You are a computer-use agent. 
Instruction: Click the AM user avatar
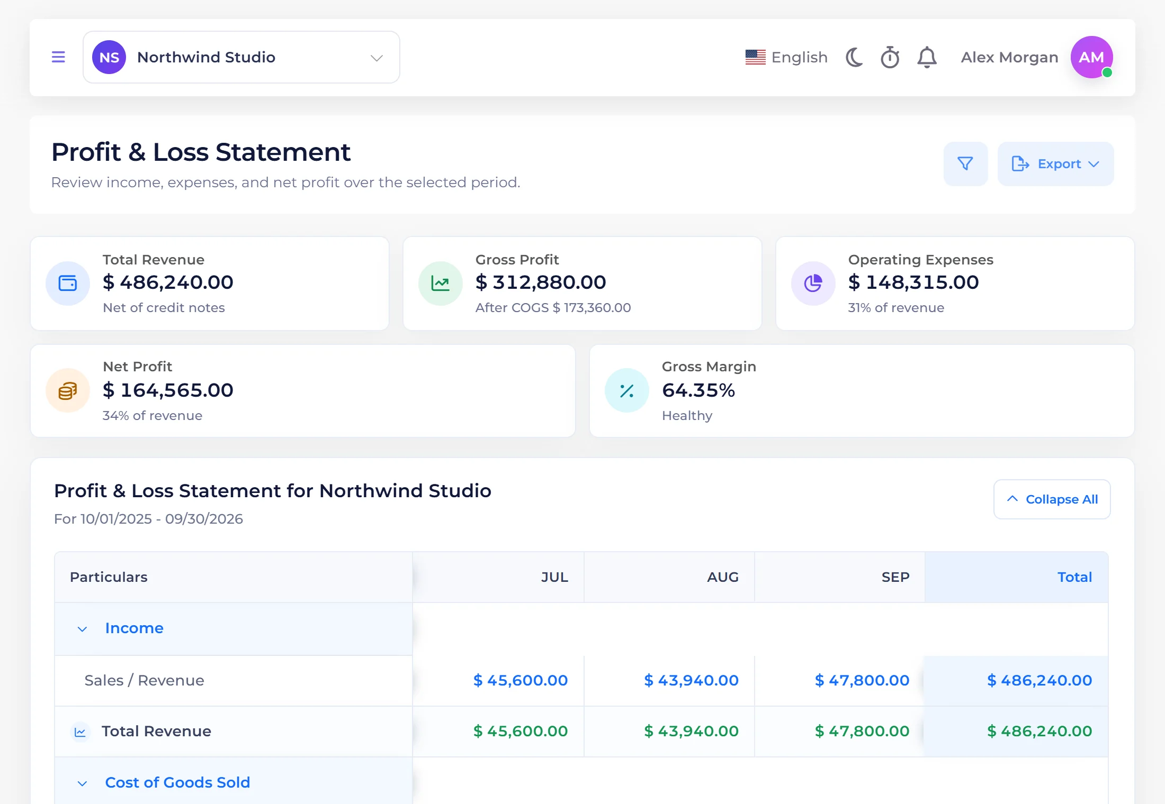pyautogui.click(x=1091, y=57)
